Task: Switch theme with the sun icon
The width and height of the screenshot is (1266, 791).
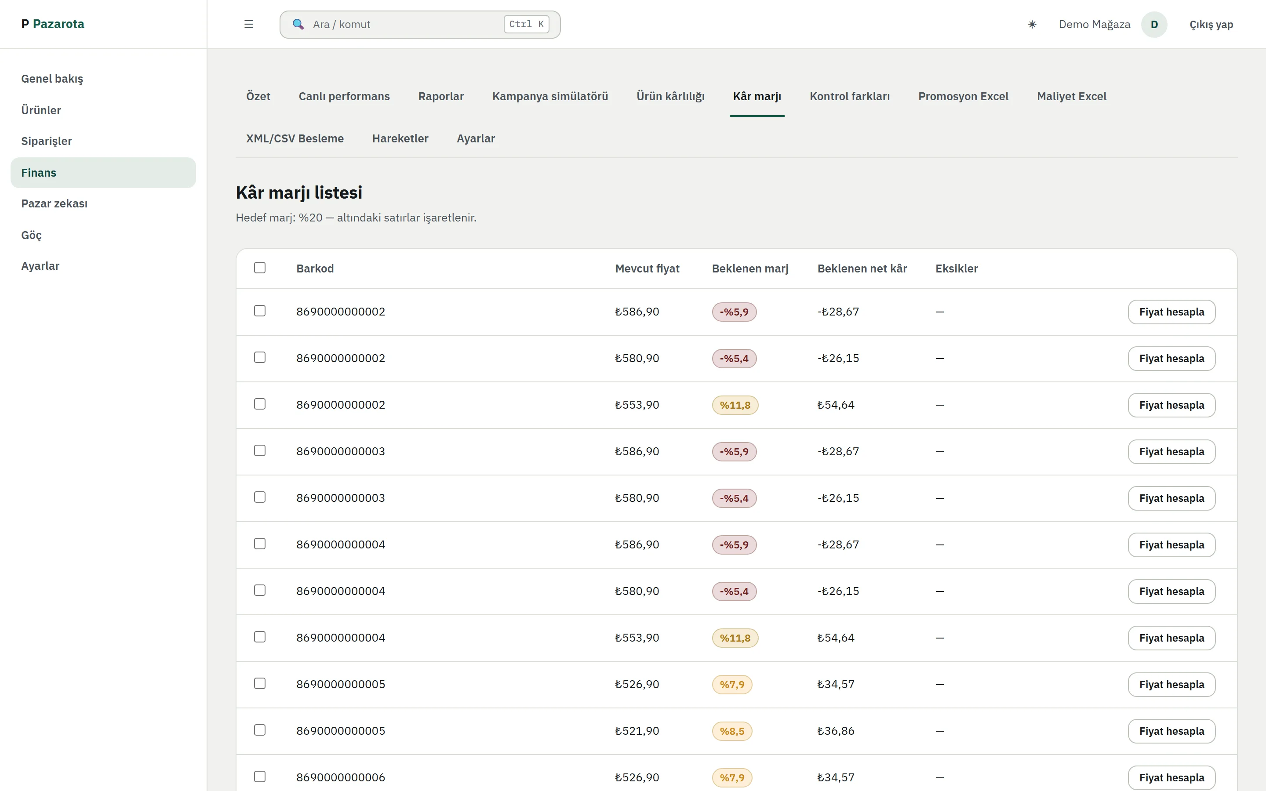Action: pos(1032,24)
